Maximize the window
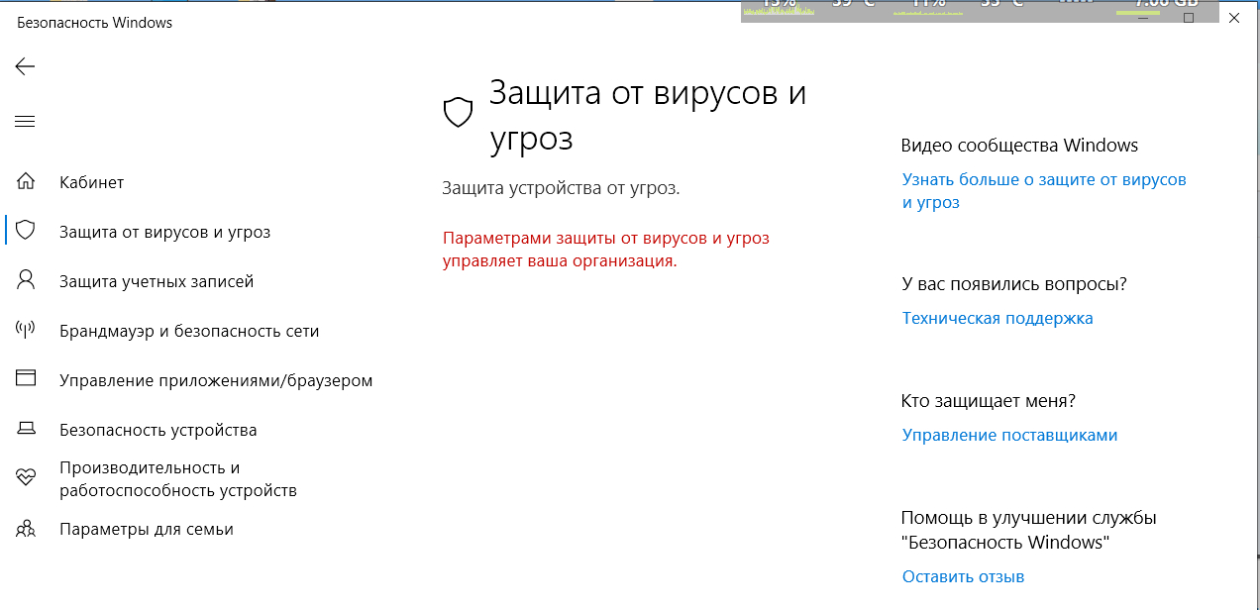 click(1189, 18)
